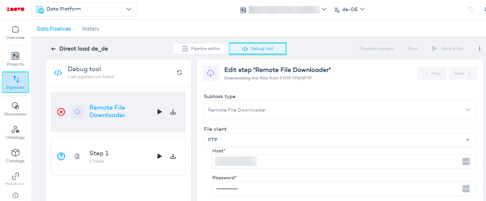
Task: Open the History tab
Action: (x=91, y=28)
